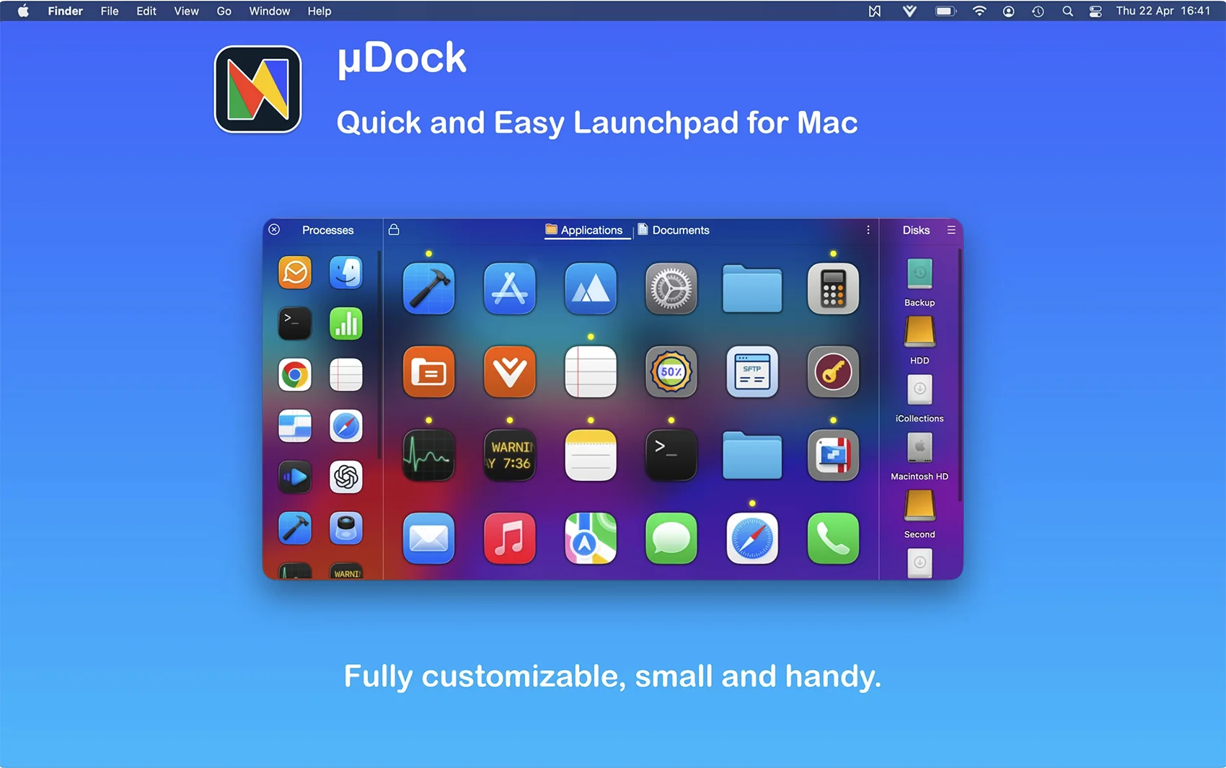Image resolution: width=1226 pixels, height=768 pixels.
Task: Open the App Store icon
Action: (x=509, y=288)
